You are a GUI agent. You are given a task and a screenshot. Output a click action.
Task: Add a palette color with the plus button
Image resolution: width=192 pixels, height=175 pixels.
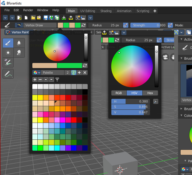click(x=35, y=80)
